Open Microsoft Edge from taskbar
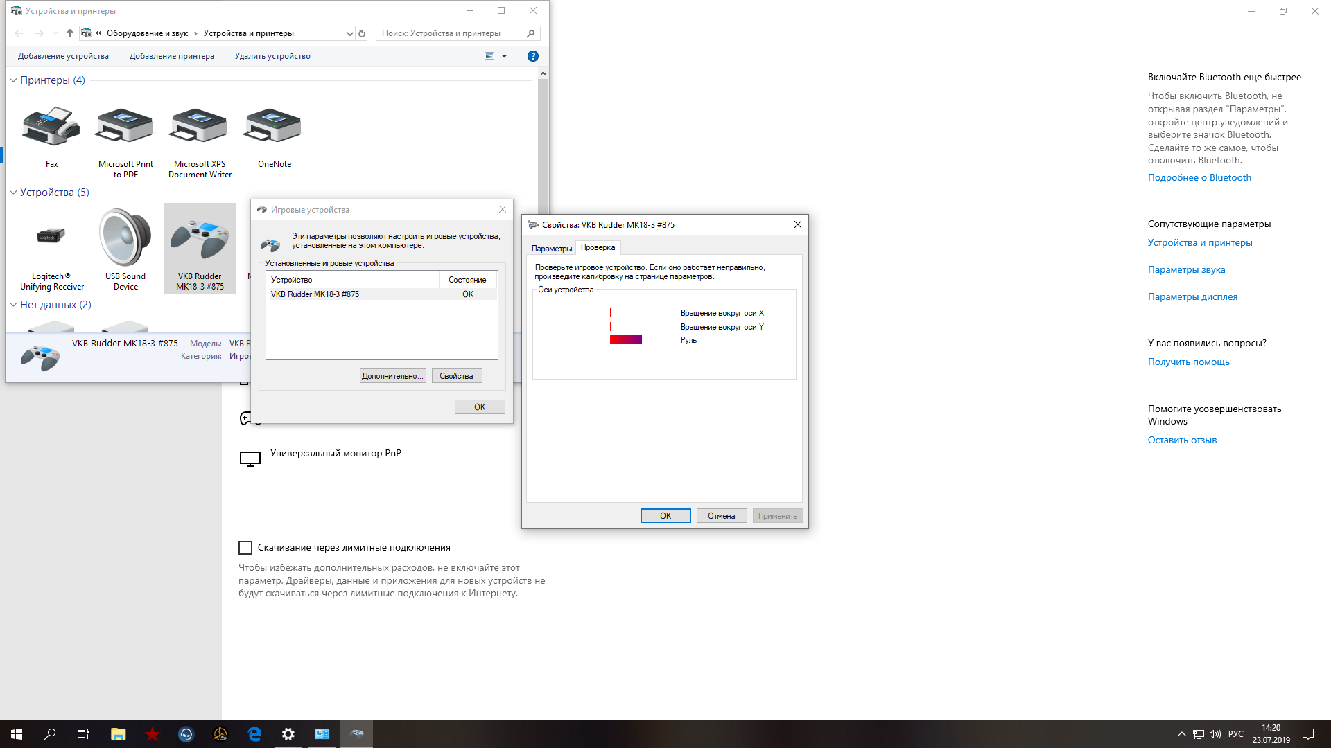This screenshot has width=1331, height=748. (x=254, y=734)
